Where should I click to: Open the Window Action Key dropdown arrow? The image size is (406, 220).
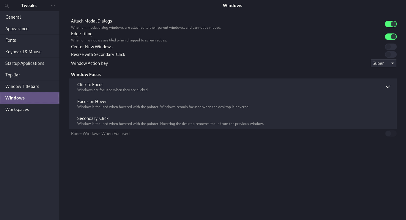coord(392,63)
